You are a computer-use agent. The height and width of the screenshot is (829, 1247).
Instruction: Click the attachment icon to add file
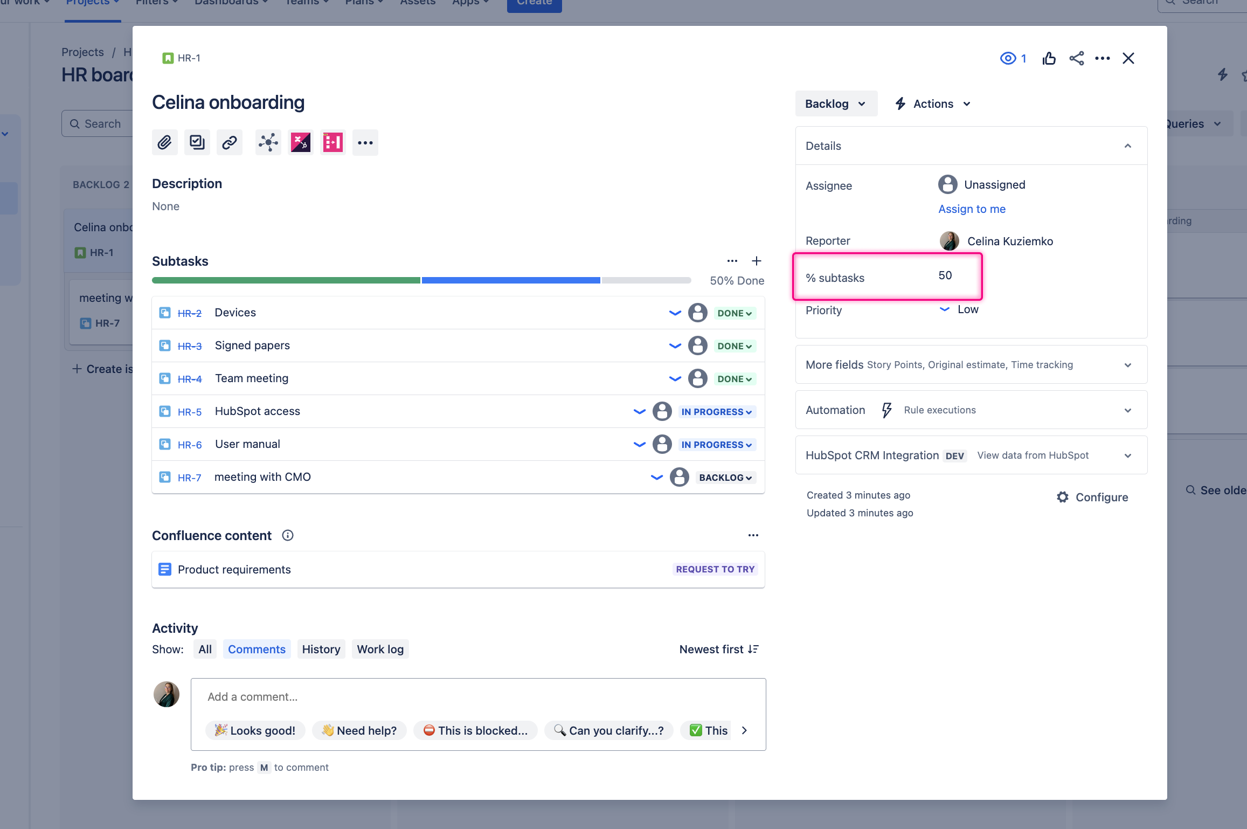[165, 142]
